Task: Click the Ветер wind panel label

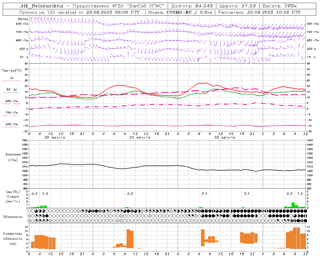Action: click(x=23, y=19)
